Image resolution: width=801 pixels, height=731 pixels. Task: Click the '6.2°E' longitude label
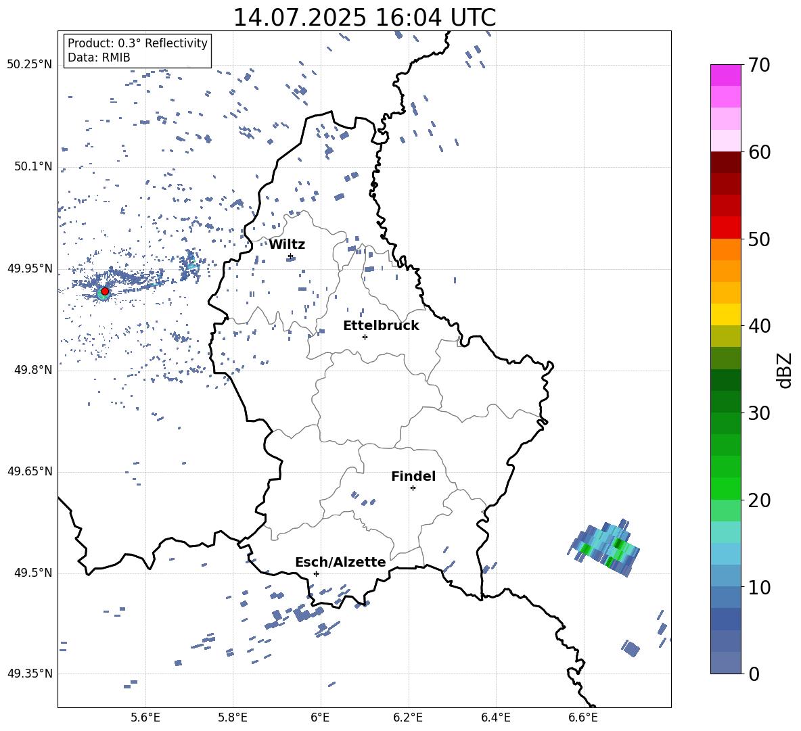[x=408, y=717]
